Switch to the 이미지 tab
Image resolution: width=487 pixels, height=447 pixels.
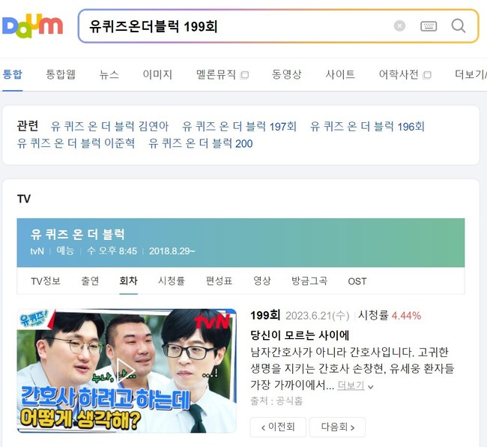157,74
